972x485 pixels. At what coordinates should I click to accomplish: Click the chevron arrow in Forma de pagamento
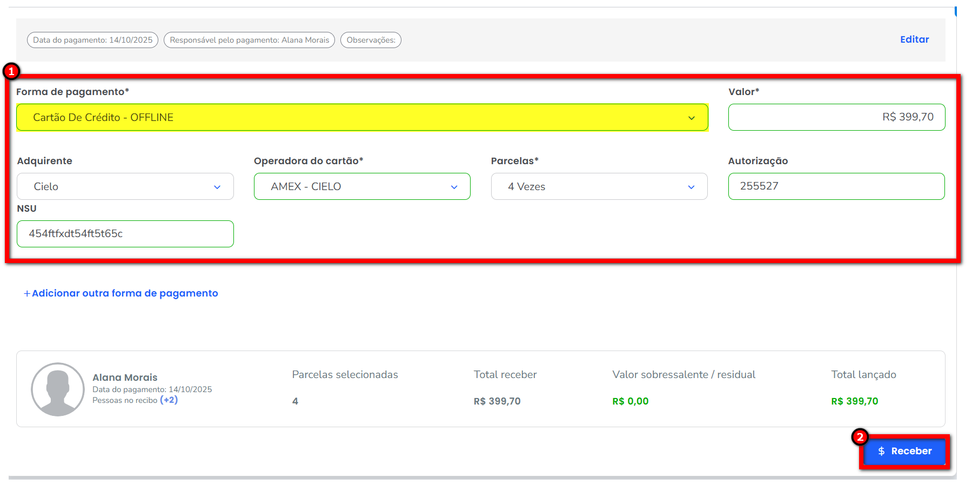click(691, 118)
